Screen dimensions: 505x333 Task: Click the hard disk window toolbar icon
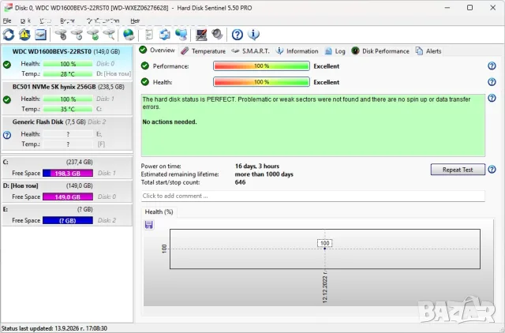[x=40, y=35]
